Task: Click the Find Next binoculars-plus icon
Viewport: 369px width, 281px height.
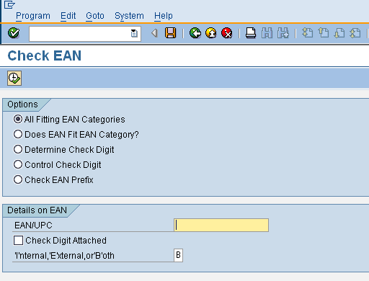Action: click(x=283, y=33)
